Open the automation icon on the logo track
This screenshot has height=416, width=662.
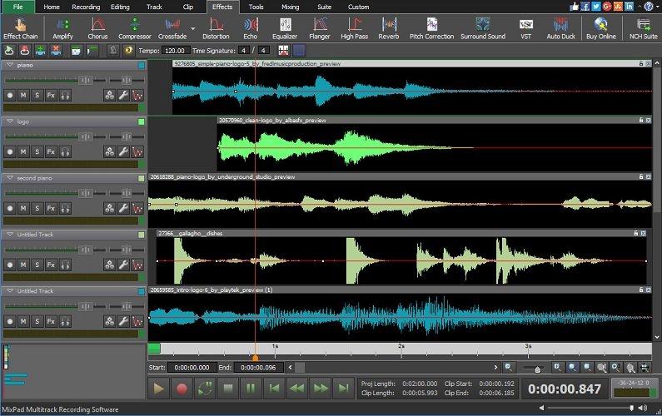tap(137, 152)
